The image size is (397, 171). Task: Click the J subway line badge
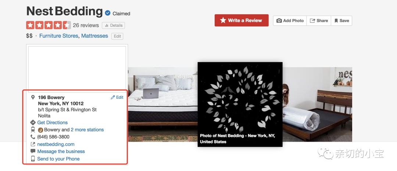coord(40,130)
